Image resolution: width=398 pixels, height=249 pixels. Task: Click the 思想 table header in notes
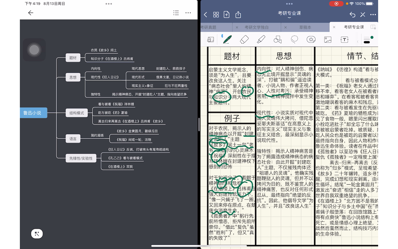coord(284,56)
